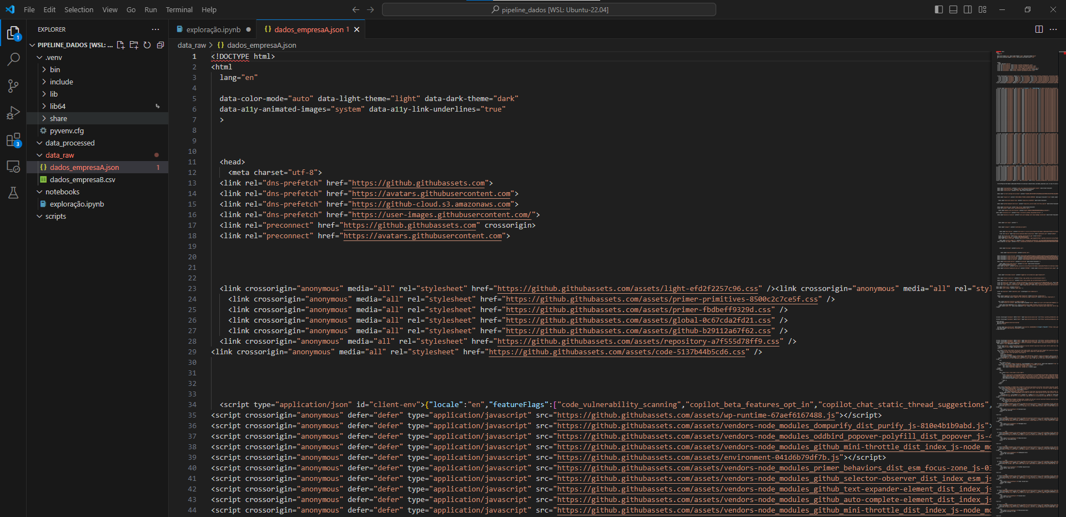Image resolution: width=1066 pixels, height=517 pixels.
Task: Open the Run menu
Action: pos(150,9)
